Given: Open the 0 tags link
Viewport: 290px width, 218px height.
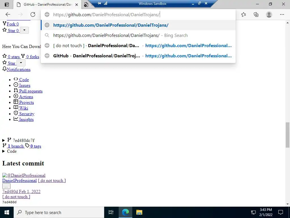Looking at the screenshot, I should tap(35, 146).
